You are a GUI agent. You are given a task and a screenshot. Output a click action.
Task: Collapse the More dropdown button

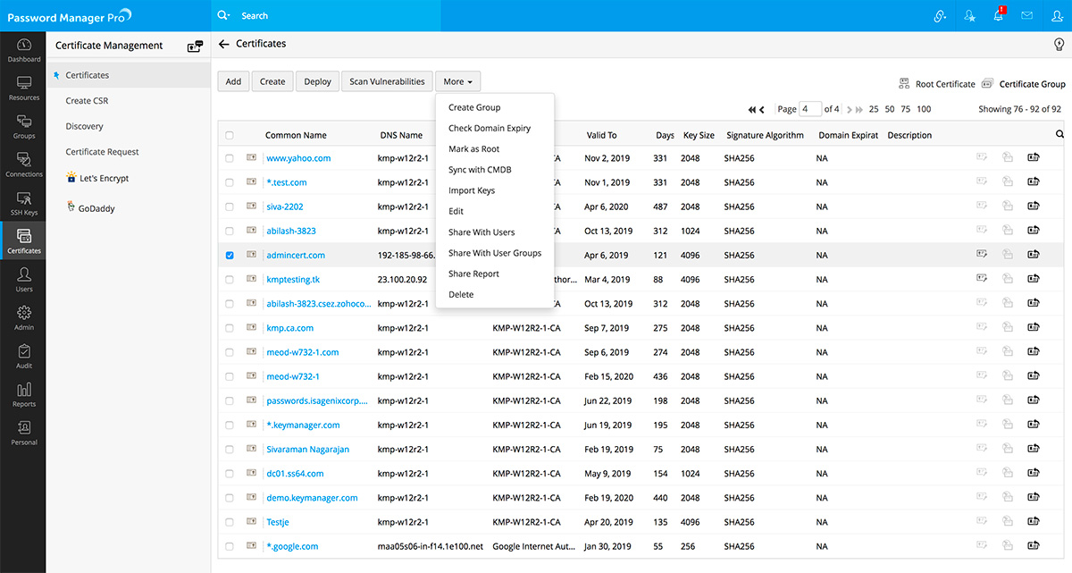click(x=458, y=81)
